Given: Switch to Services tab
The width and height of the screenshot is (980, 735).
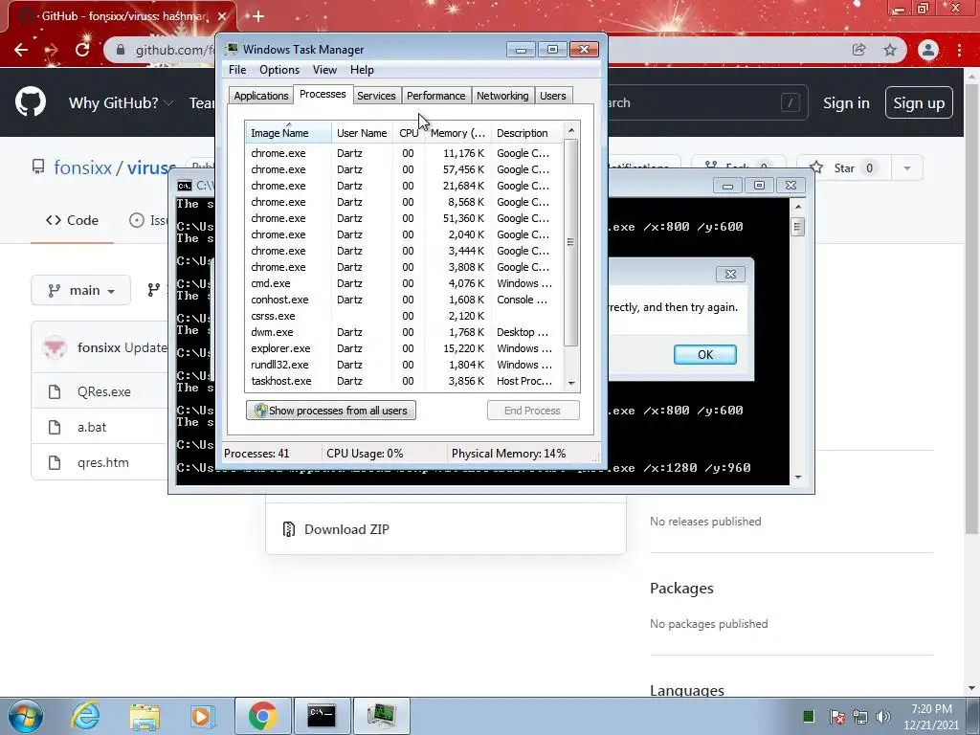Looking at the screenshot, I should coord(376,96).
